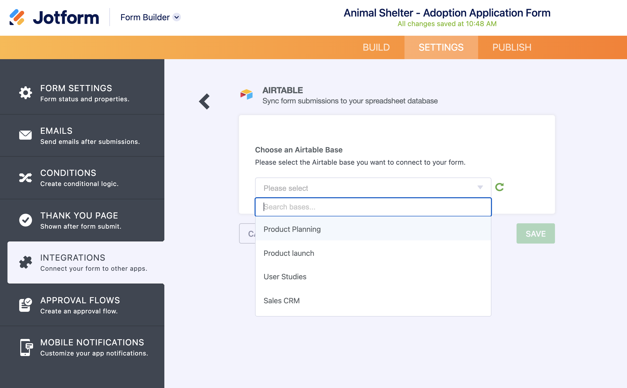This screenshot has height=388, width=627.
Task: Click the Approval Flows icon
Action: coord(26,305)
